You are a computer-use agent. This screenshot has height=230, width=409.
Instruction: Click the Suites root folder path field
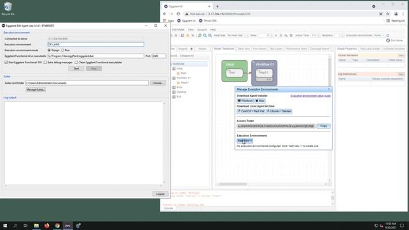87,83
